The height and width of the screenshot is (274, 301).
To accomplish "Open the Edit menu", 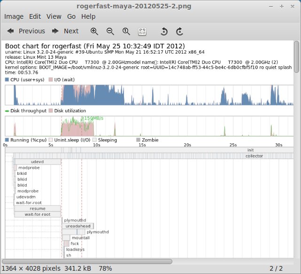I will click(35, 16).
